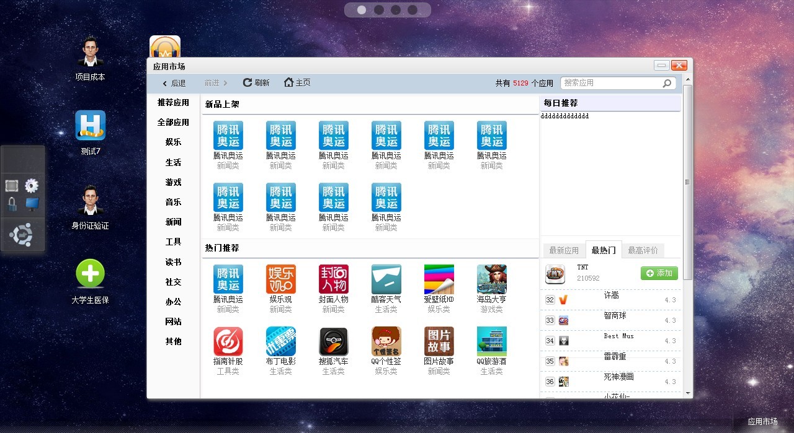
Task: Open the QQ旅游酒 hotel app icon
Action: [x=492, y=341]
